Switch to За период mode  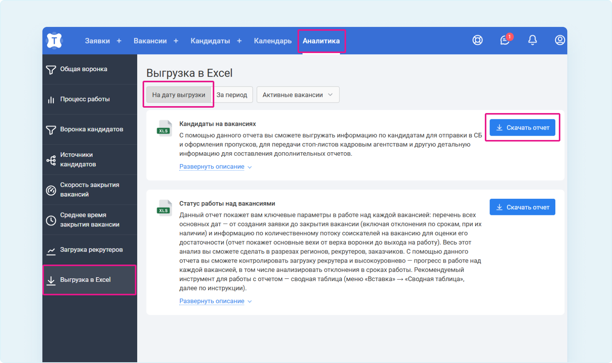(x=232, y=95)
